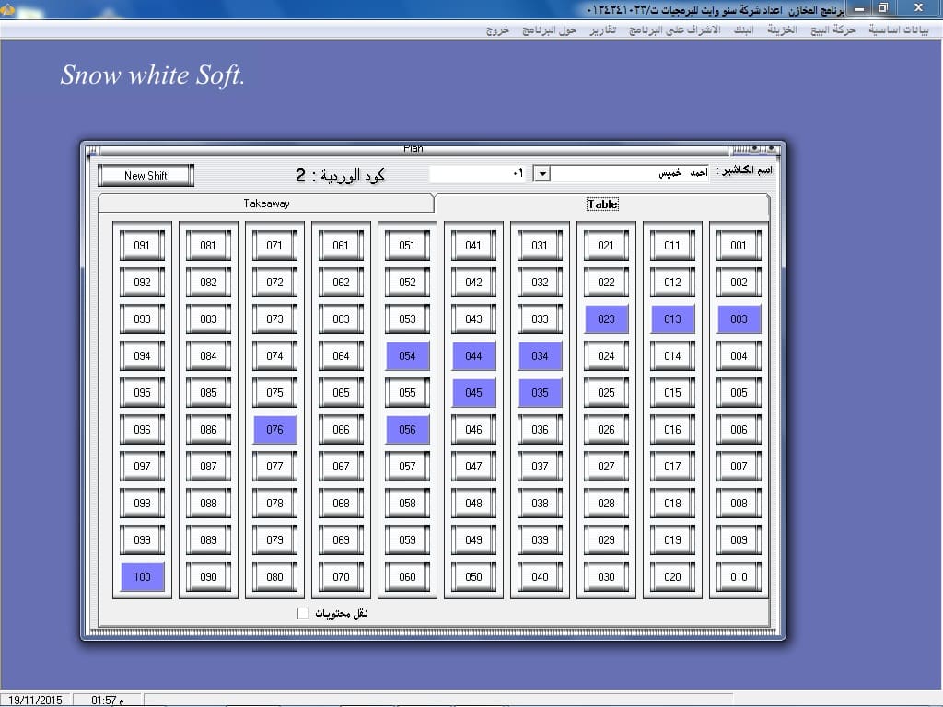Image resolution: width=943 pixels, height=707 pixels.
Task: Select occupied table 076
Action: [274, 430]
